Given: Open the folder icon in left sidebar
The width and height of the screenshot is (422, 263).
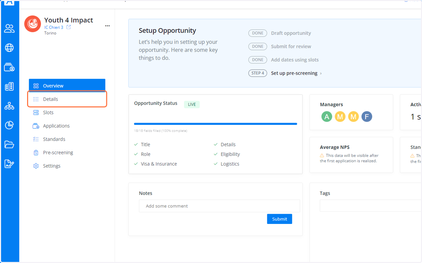Looking at the screenshot, I should click(9, 144).
